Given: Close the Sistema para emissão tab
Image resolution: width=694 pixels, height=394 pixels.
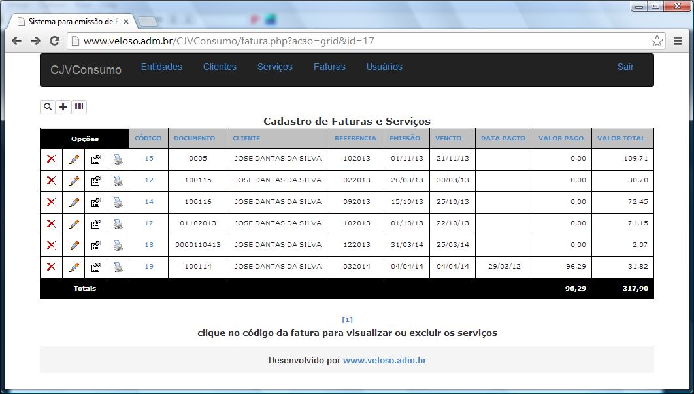Looking at the screenshot, I should [125, 22].
